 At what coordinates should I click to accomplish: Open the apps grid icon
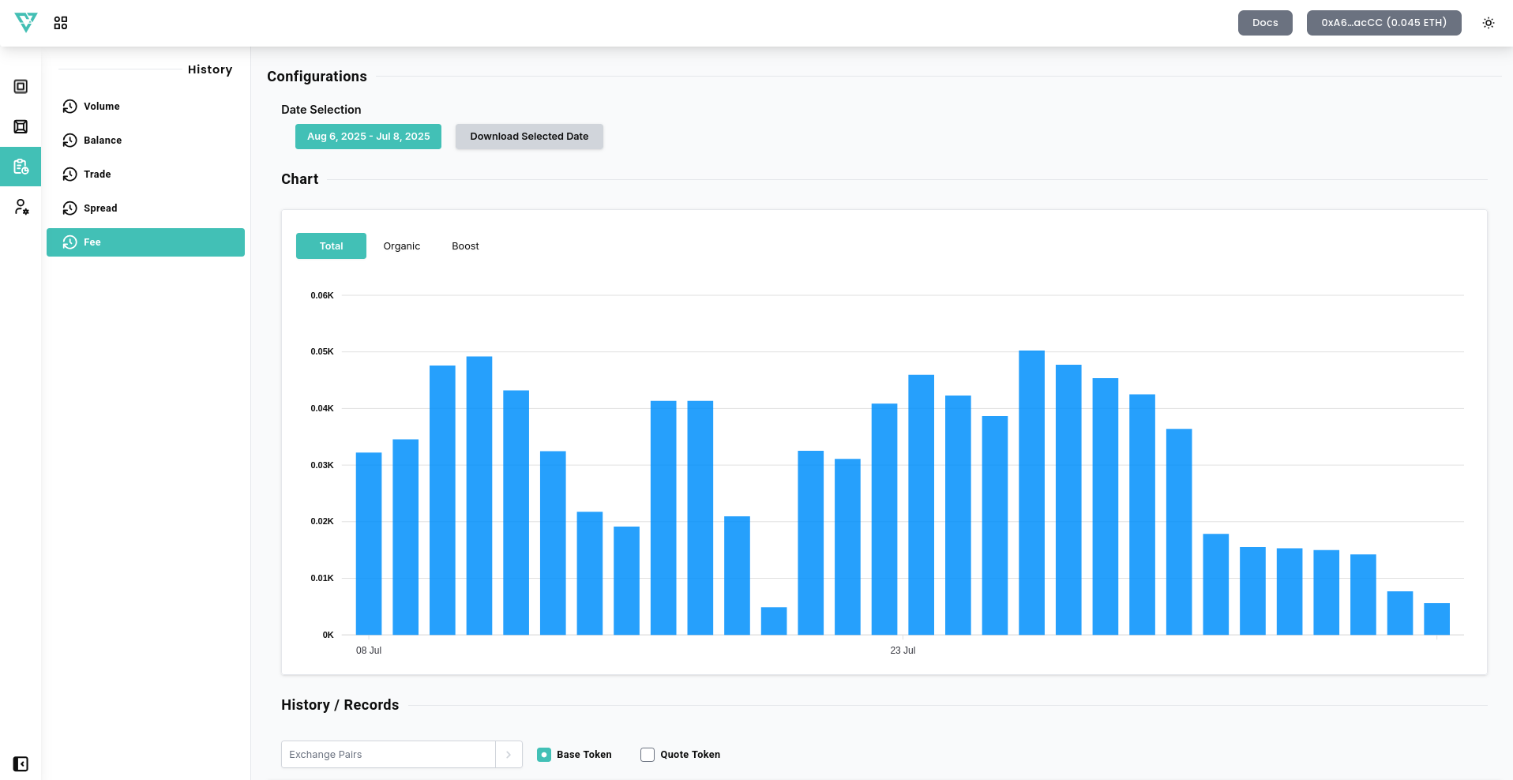pos(61,23)
